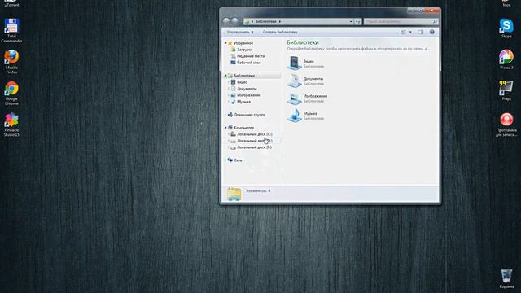Open Total Commander desktop shortcut
The image size is (521, 293).
tap(11, 30)
